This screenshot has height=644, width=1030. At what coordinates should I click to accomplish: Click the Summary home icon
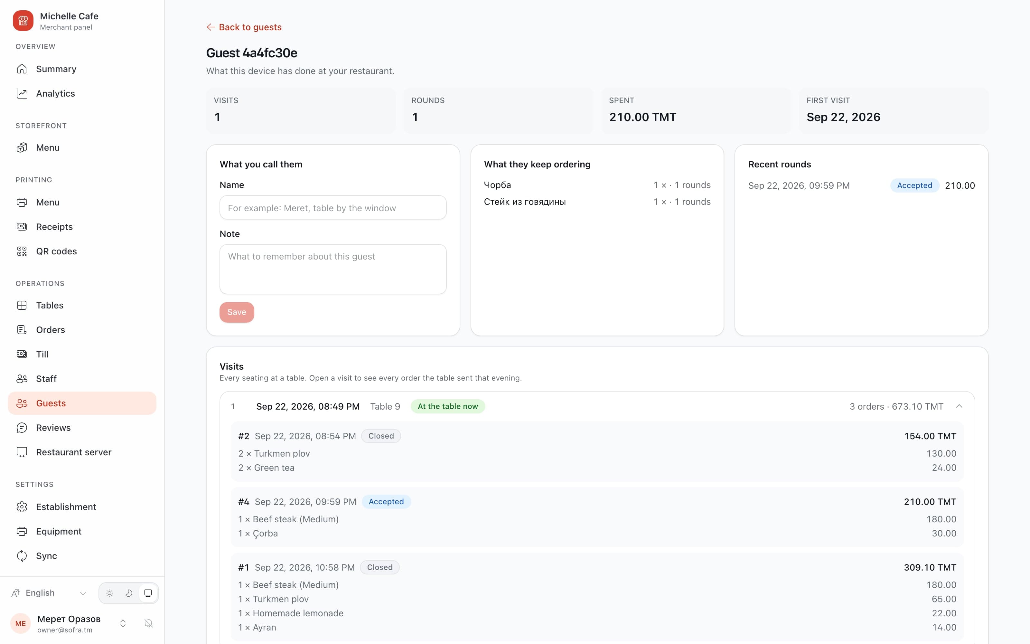tap(22, 69)
